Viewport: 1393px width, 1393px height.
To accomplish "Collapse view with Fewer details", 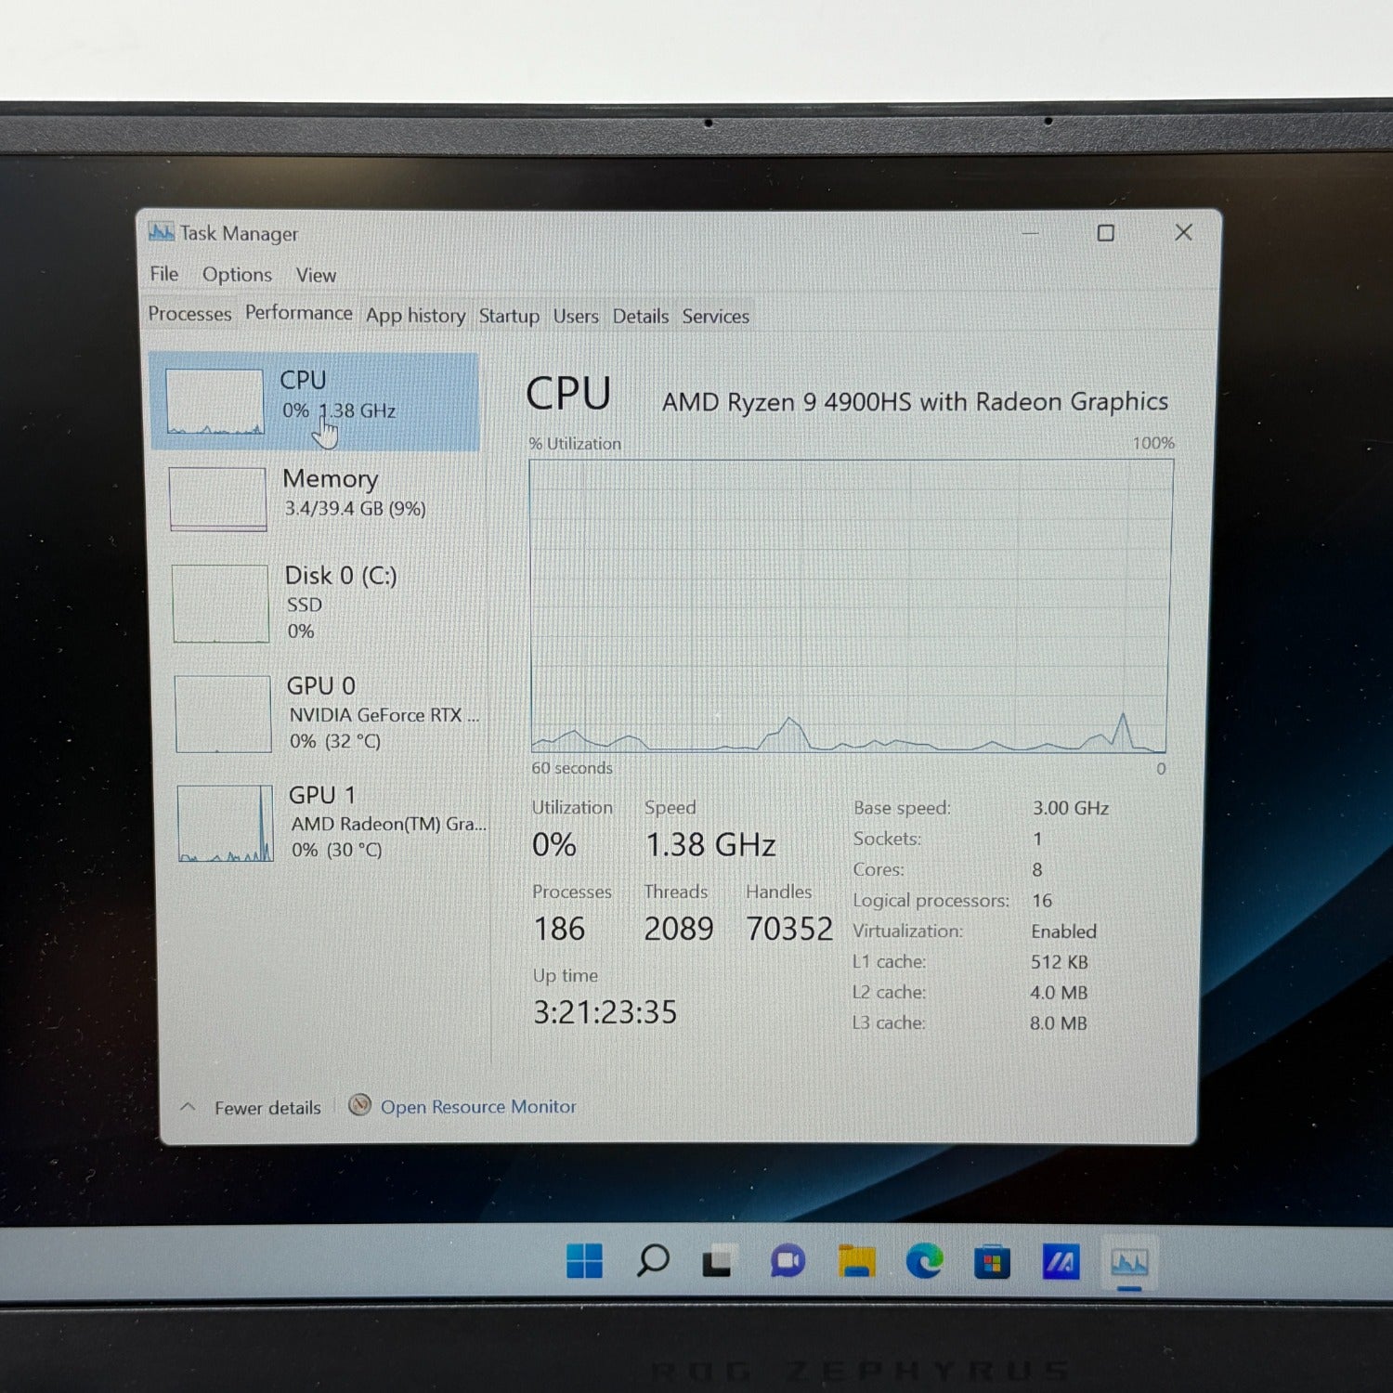I will 267,1108.
